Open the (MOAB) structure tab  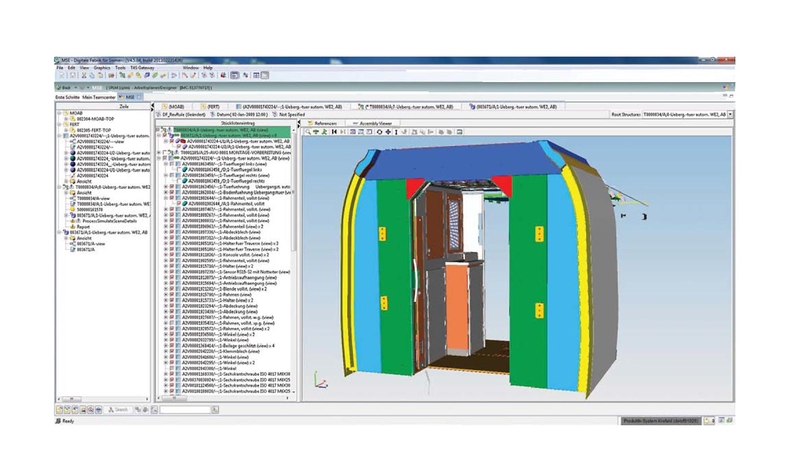(173, 107)
